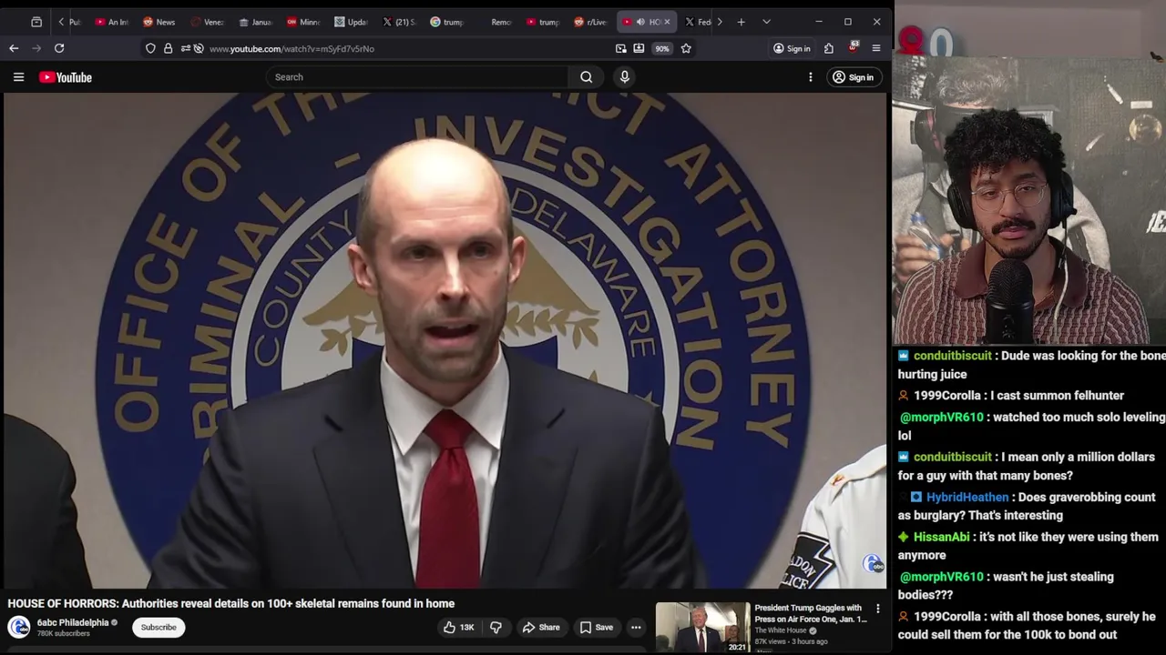This screenshot has height=655, width=1166.
Task: Open the browser application menu
Action: 876,48
